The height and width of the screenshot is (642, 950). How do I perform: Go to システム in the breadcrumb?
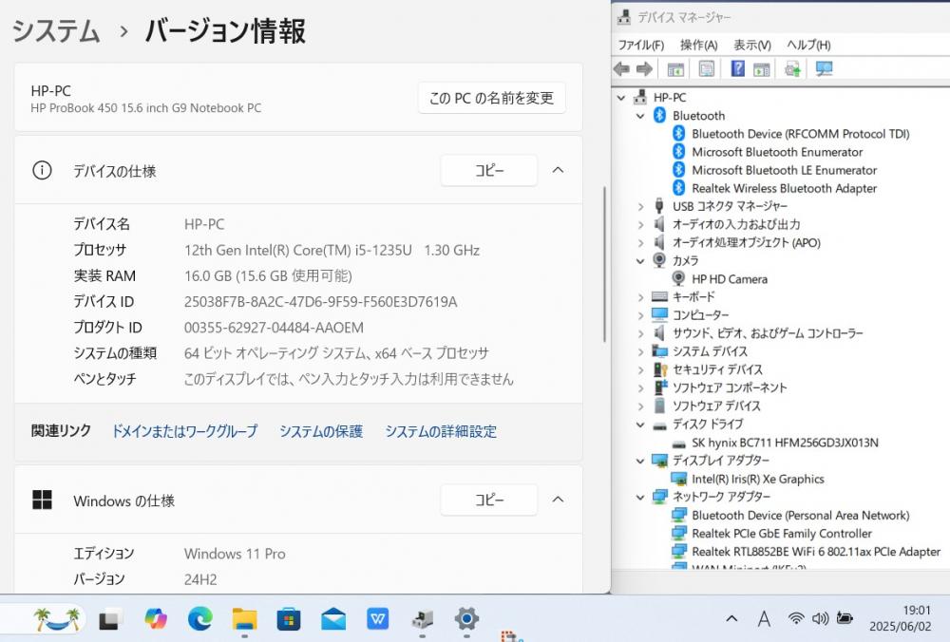[56, 31]
